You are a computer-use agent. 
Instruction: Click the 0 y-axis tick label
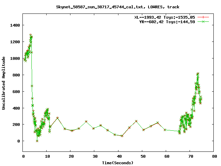coord(19,141)
